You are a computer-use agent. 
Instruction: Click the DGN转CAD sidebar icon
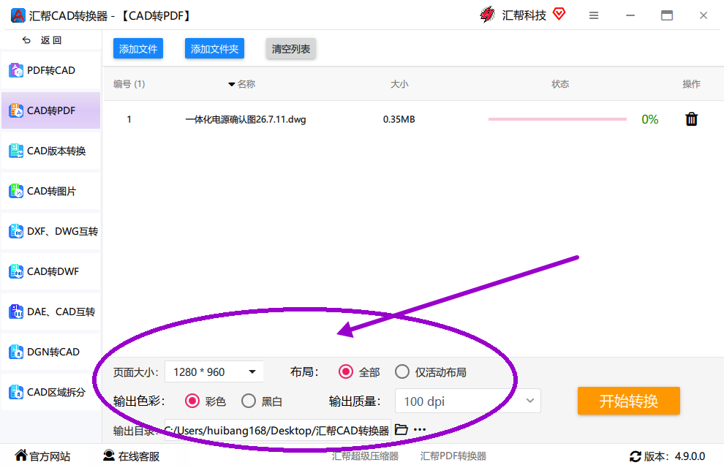click(16, 352)
